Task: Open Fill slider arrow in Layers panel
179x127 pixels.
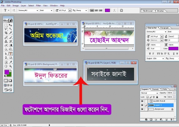Action: [174, 97]
